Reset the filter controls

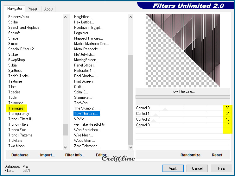pyautogui.click(x=217, y=155)
